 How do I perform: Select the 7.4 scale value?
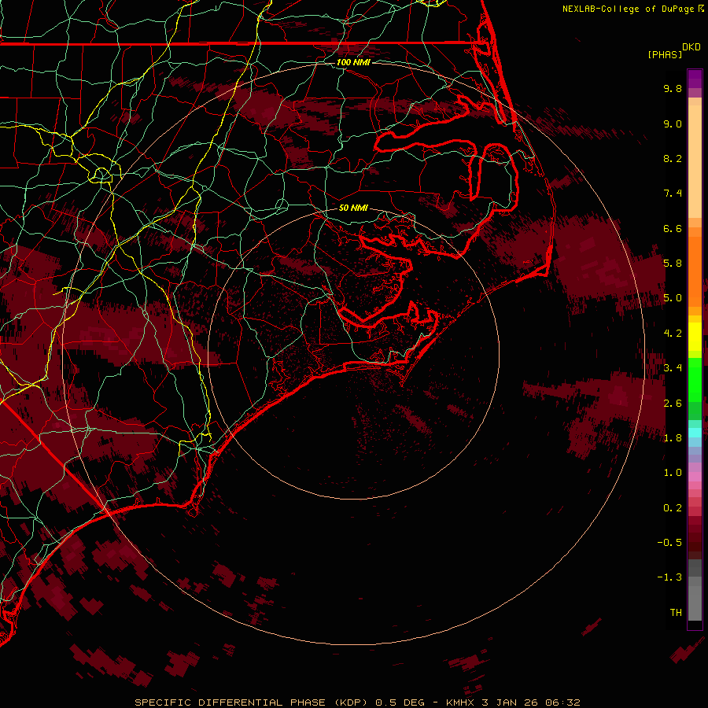[673, 194]
